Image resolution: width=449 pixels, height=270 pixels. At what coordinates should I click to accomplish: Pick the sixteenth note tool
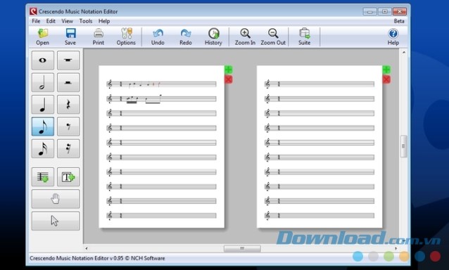coord(43,148)
